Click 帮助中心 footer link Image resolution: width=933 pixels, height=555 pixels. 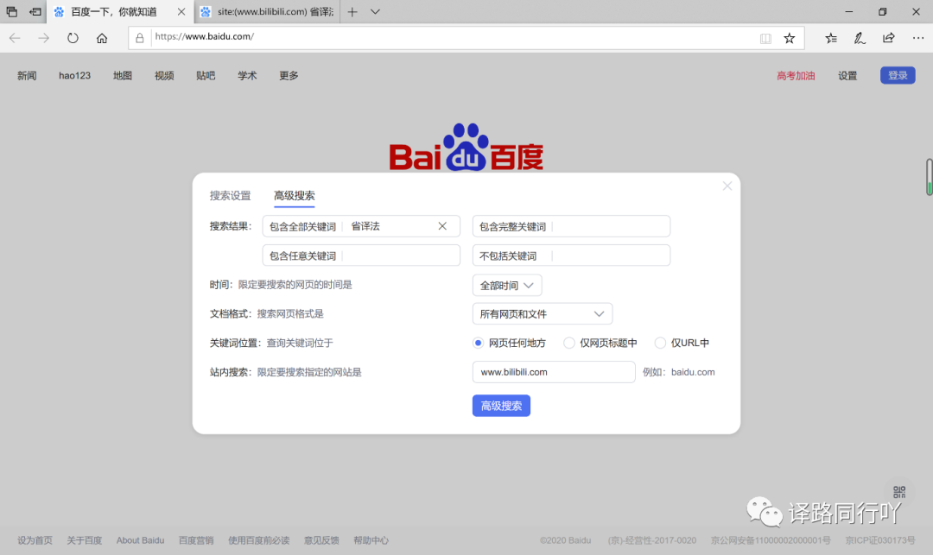pyautogui.click(x=371, y=540)
